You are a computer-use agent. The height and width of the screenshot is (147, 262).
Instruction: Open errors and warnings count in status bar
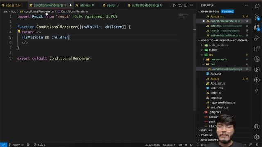(39, 145)
